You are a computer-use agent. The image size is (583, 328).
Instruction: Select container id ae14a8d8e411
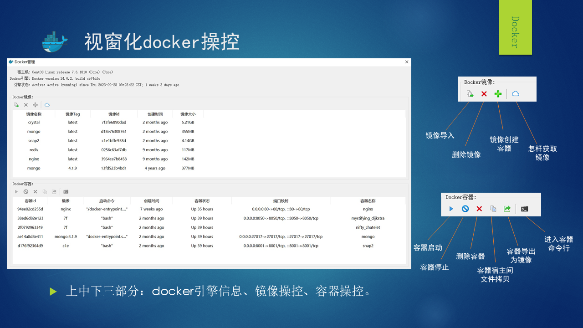pyautogui.click(x=31, y=236)
